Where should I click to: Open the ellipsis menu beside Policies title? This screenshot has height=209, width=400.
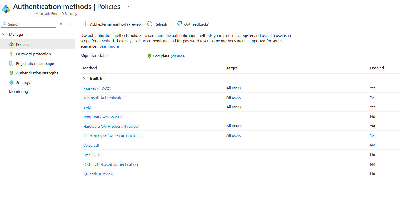[130, 6]
